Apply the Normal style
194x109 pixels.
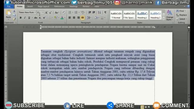pyautogui.click(x=116, y=15)
